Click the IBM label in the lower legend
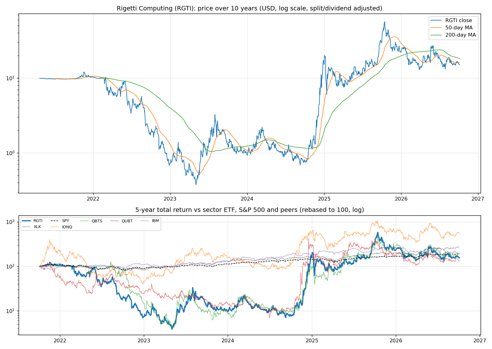Screen dimensions: 492x349 [x=155, y=221]
